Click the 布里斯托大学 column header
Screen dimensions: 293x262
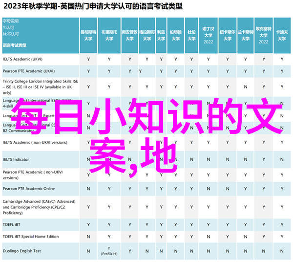[109, 35]
